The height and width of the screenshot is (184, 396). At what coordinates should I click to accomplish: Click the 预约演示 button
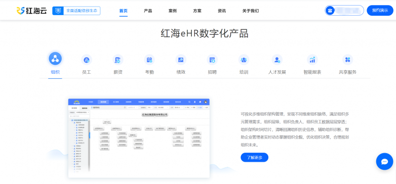coord(380,10)
